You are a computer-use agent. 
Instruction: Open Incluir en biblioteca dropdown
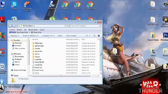click(30, 36)
